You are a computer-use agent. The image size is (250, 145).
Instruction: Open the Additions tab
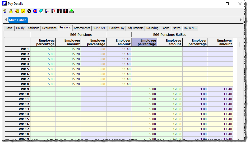[33, 28]
